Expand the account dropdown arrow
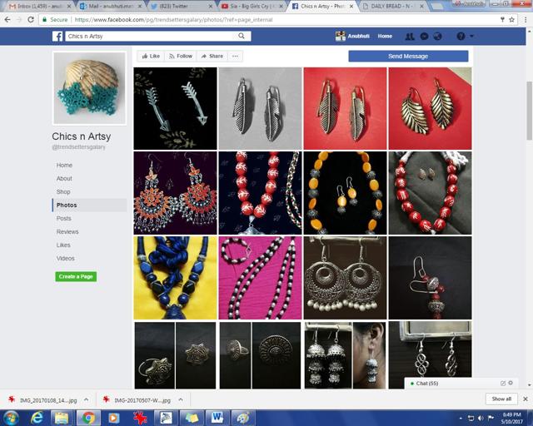Viewport: 533px width, 426px height. [471, 36]
